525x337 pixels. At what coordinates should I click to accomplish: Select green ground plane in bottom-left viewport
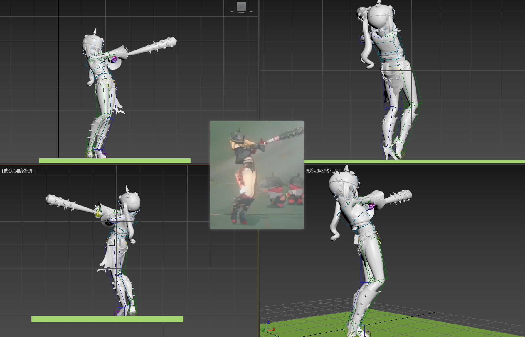point(107,319)
